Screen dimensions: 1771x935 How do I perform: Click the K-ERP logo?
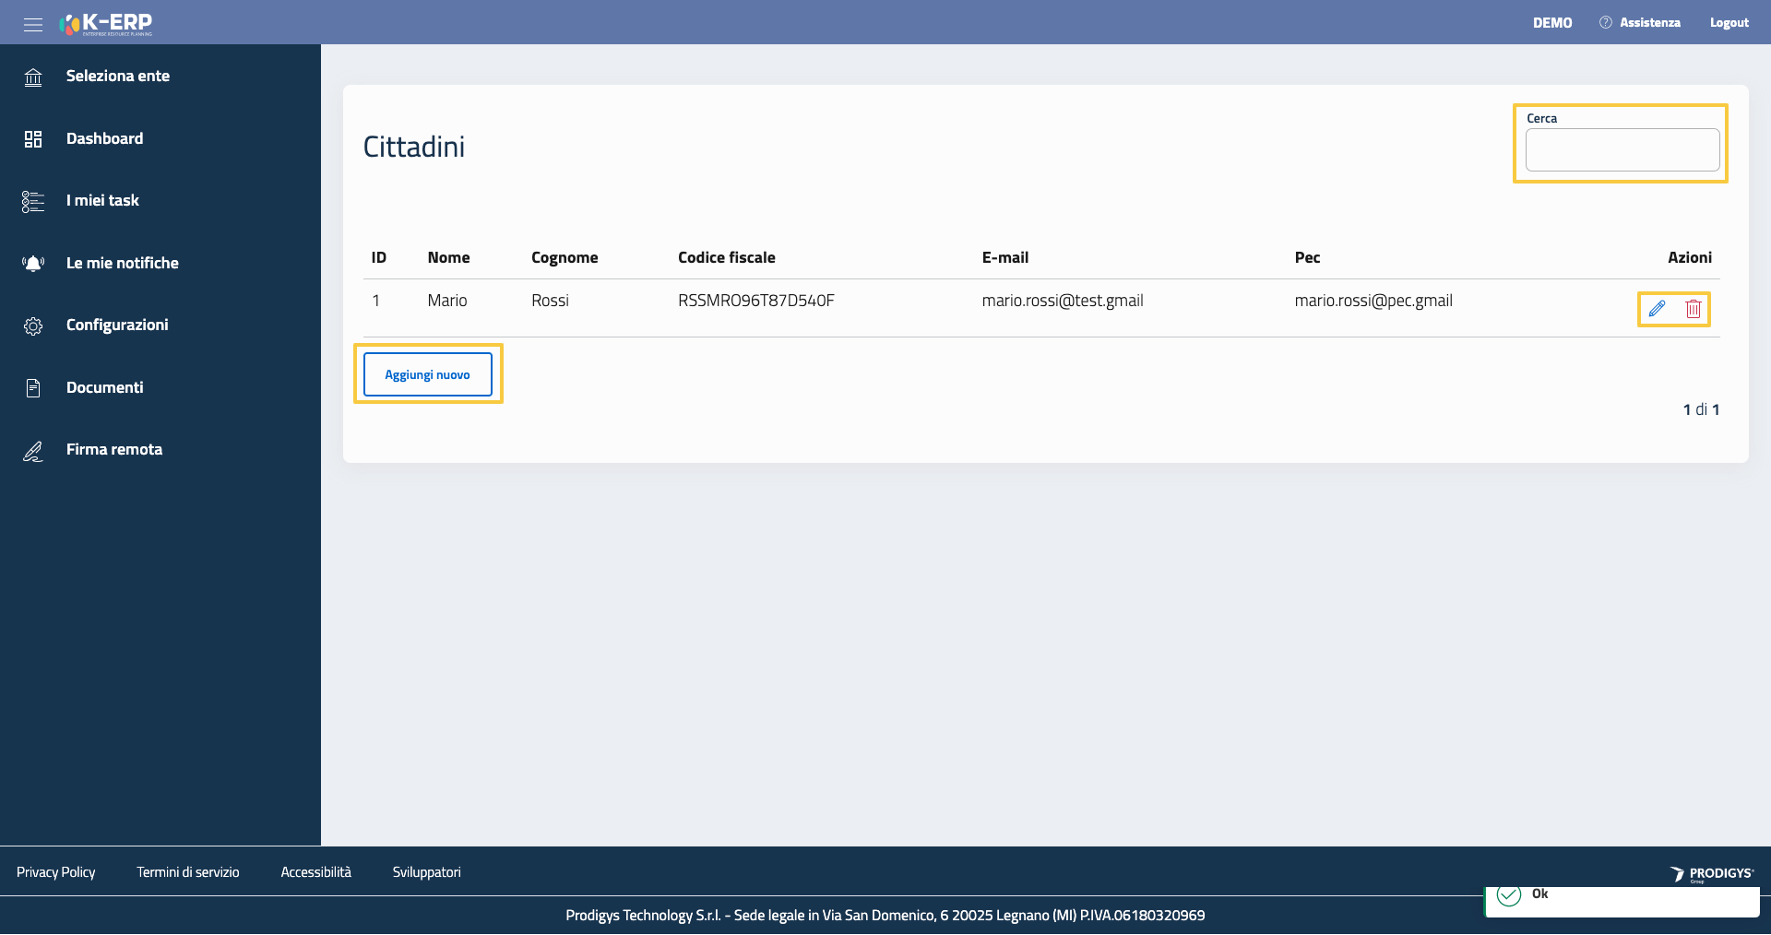point(106,23)
